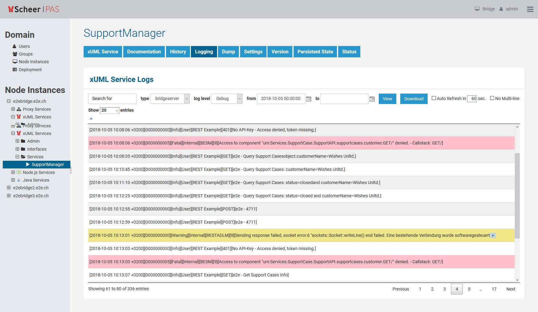Expand the e2ebridge2.e2e.ch node
This screenshot has height=312, width=538.
click(9, 188)
